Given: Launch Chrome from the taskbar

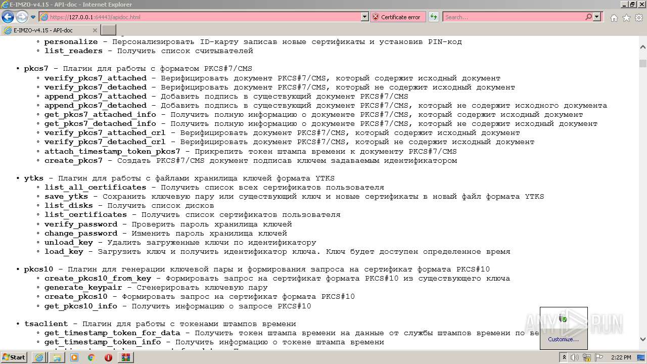Looking at the screenshot, I should click(91, 357).
